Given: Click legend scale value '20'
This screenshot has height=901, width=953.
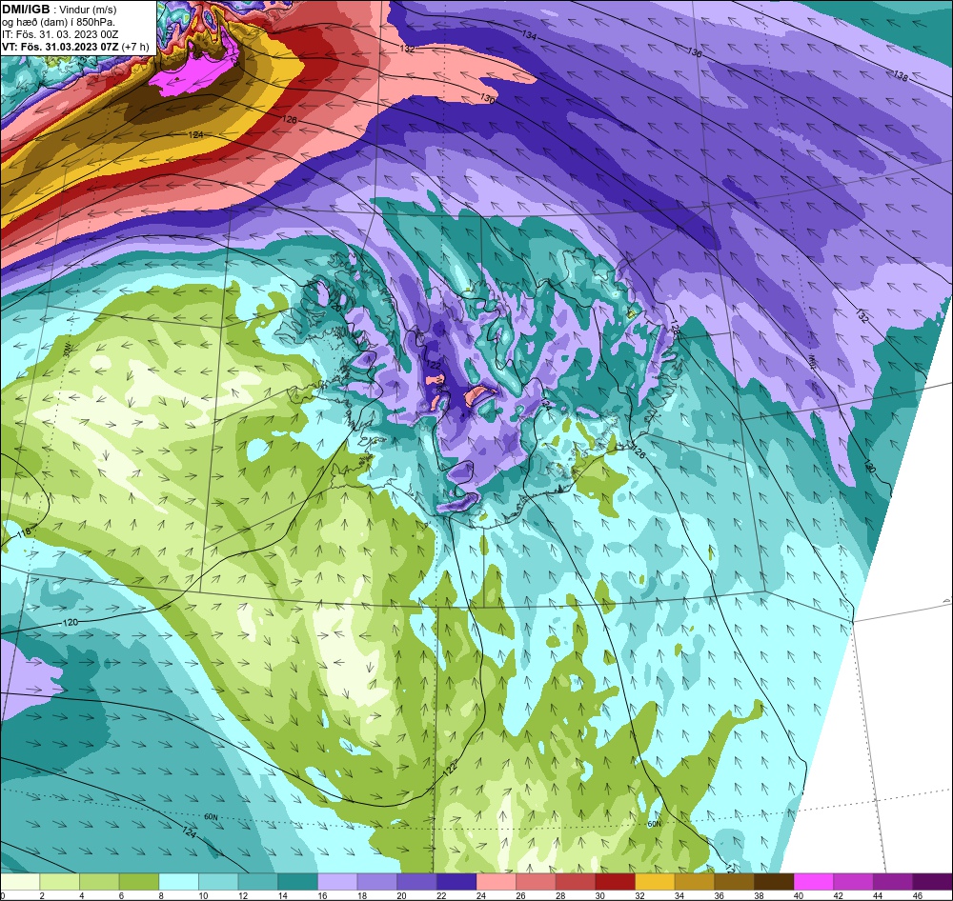Looking at the screenshot, I should pos(402,895).
